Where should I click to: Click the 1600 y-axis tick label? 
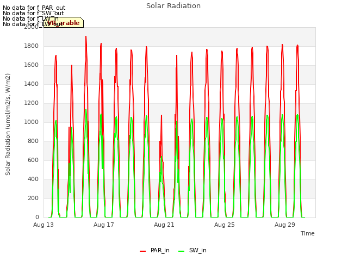click(32, 65)
